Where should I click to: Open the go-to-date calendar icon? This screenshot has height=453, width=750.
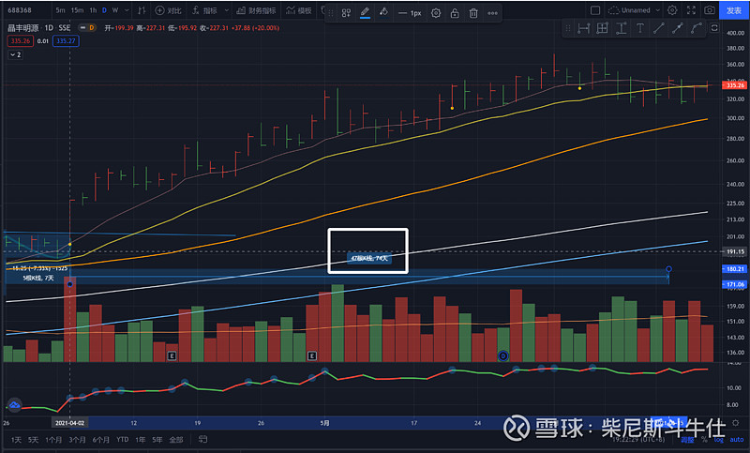point(202,439)
